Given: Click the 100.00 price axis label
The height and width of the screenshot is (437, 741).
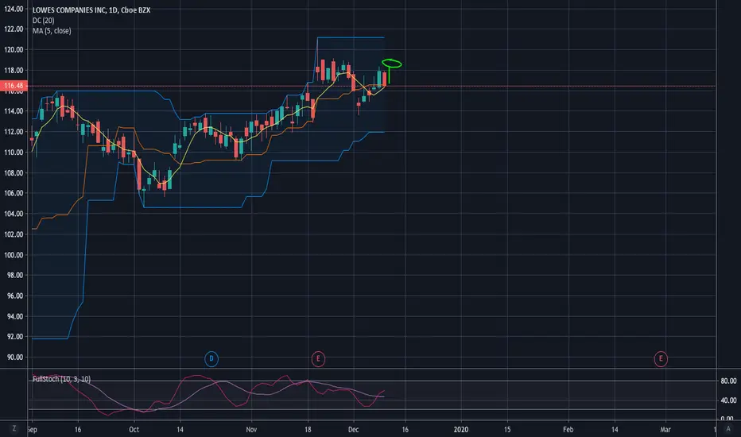Looking at the screenshot, I should 14,254.
